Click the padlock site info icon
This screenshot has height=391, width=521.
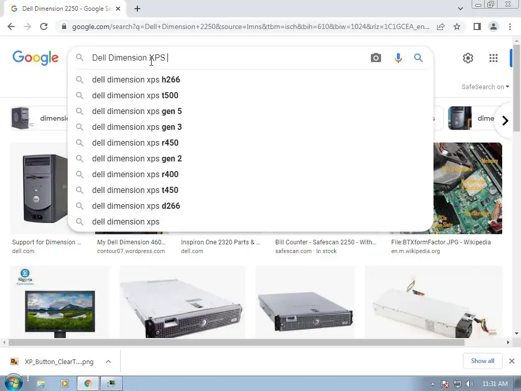click(64, 26)
